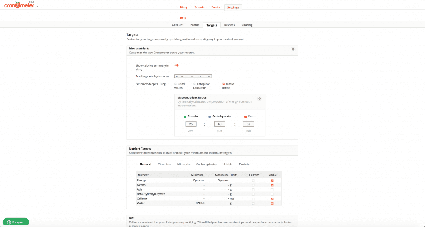Screen dimensions: 425x227
Task: Switch to the Devices sub-tab
Action: coord(229,25)
